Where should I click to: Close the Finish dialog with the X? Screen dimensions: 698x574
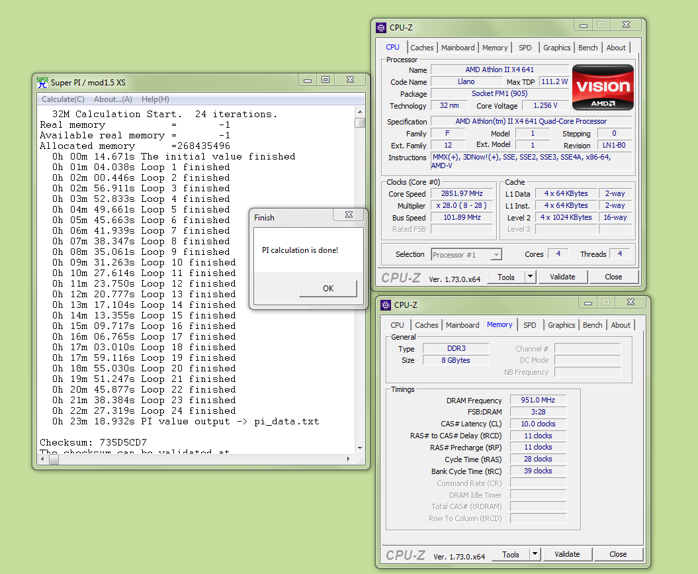349,215
